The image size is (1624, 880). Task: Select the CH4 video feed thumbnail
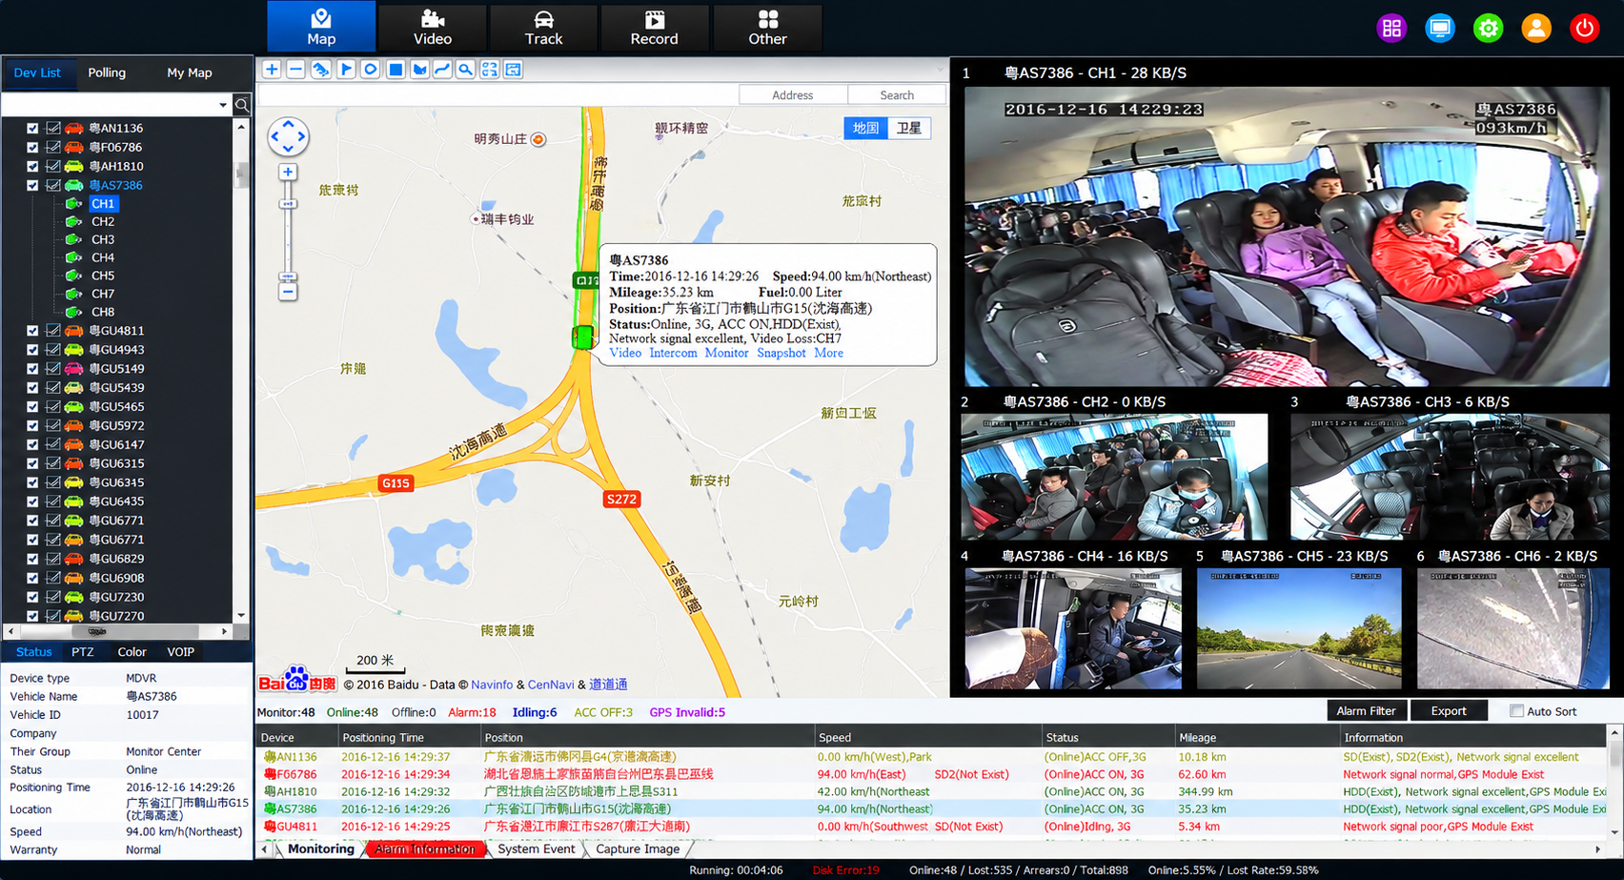click(x=1073, y=628)
